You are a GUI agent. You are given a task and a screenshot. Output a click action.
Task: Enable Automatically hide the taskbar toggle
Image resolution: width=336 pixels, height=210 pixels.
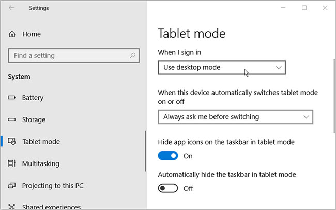(167, 188)
